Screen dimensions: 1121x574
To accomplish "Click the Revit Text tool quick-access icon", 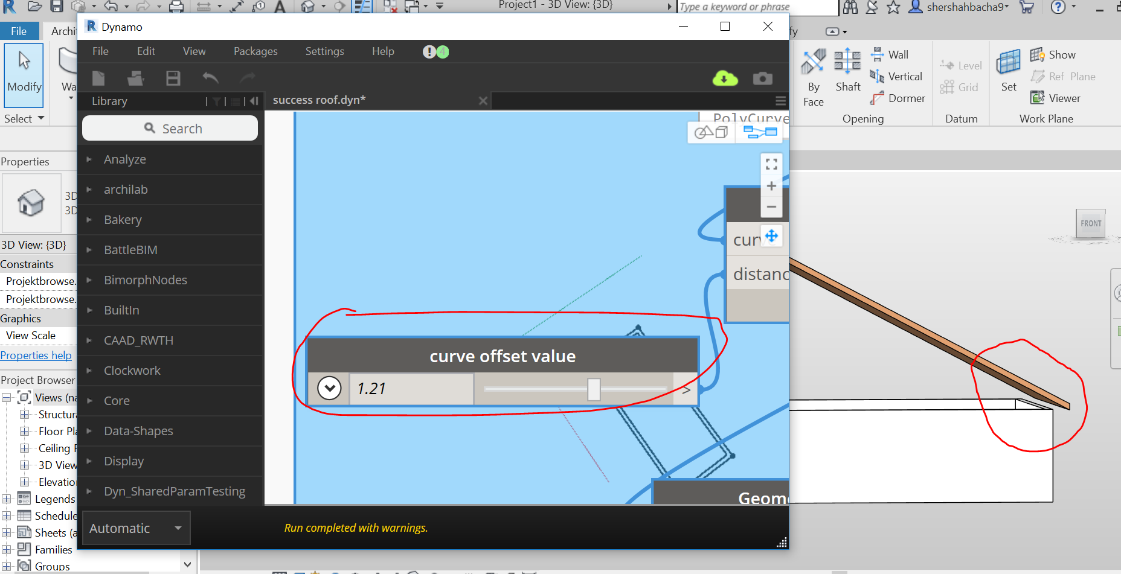I will click(280, 7).
